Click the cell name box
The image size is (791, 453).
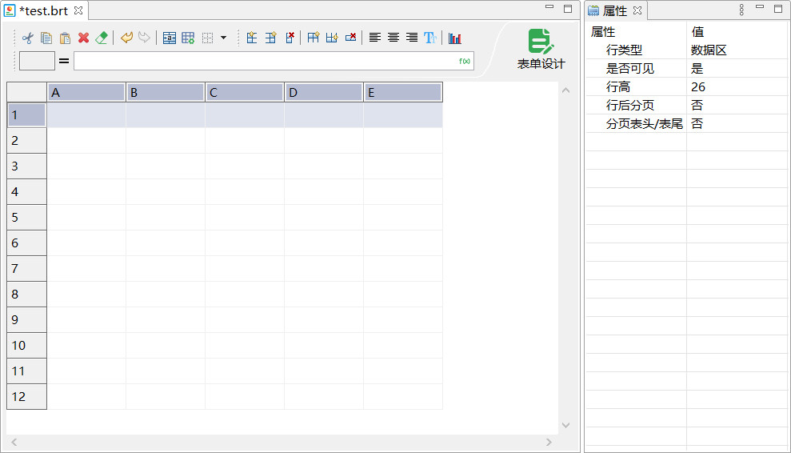37,61
